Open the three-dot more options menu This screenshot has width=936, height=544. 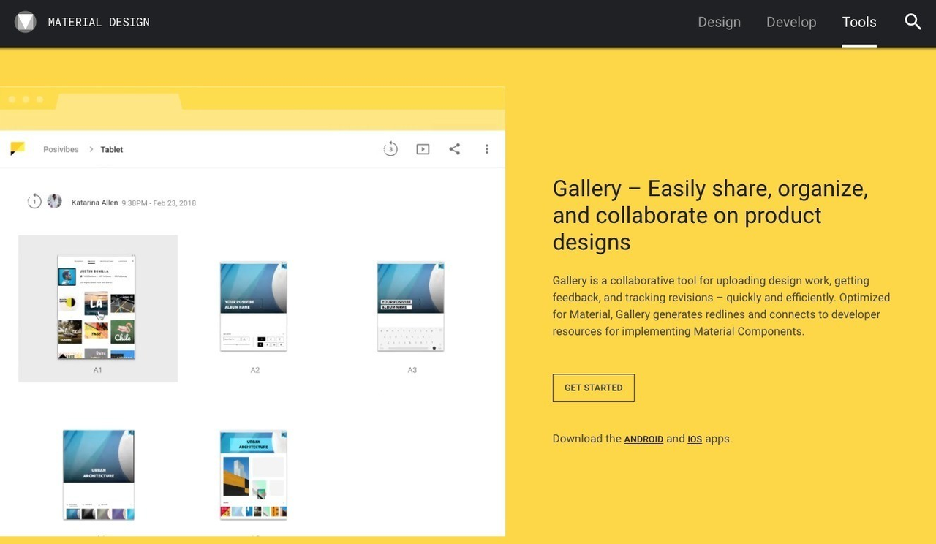pos(487,149)
